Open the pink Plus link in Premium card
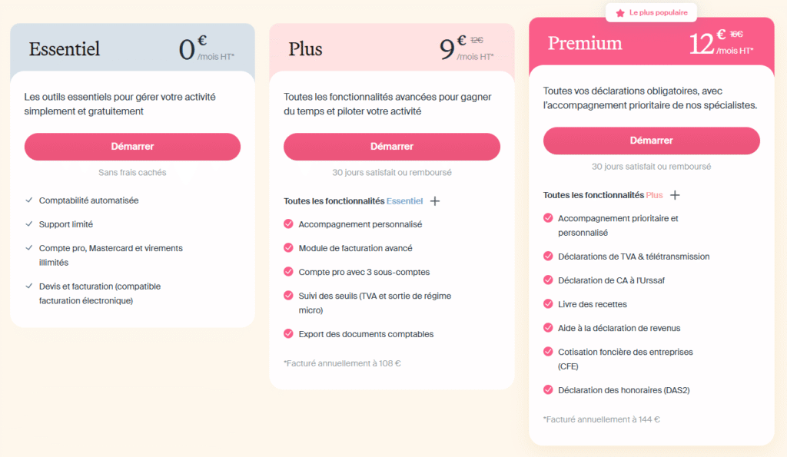 tap(654, 195)
